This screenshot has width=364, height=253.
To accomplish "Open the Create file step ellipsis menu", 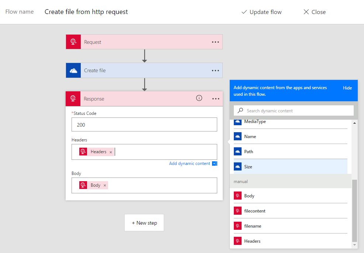I will (215, 70).
